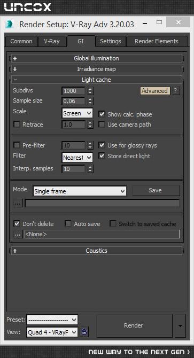Expand the Global illumination rollout
The image size is (194, 358).
click(97, 58)
